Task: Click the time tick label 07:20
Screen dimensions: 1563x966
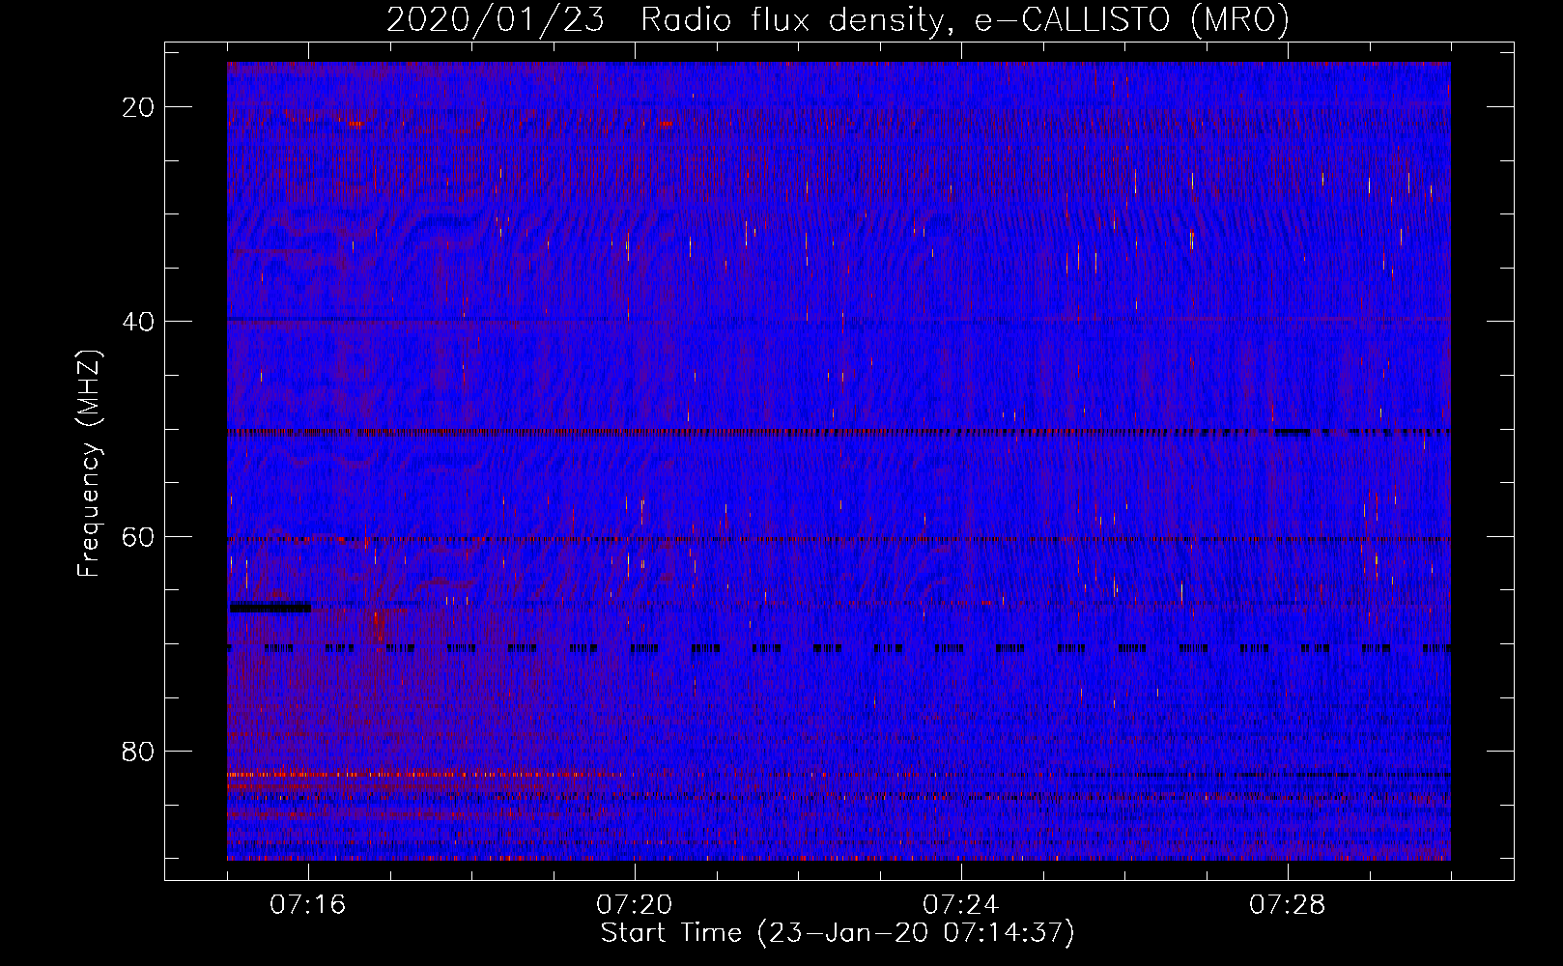Action: tap(635, 905)
